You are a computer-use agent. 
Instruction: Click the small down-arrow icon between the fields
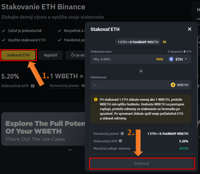141,71
